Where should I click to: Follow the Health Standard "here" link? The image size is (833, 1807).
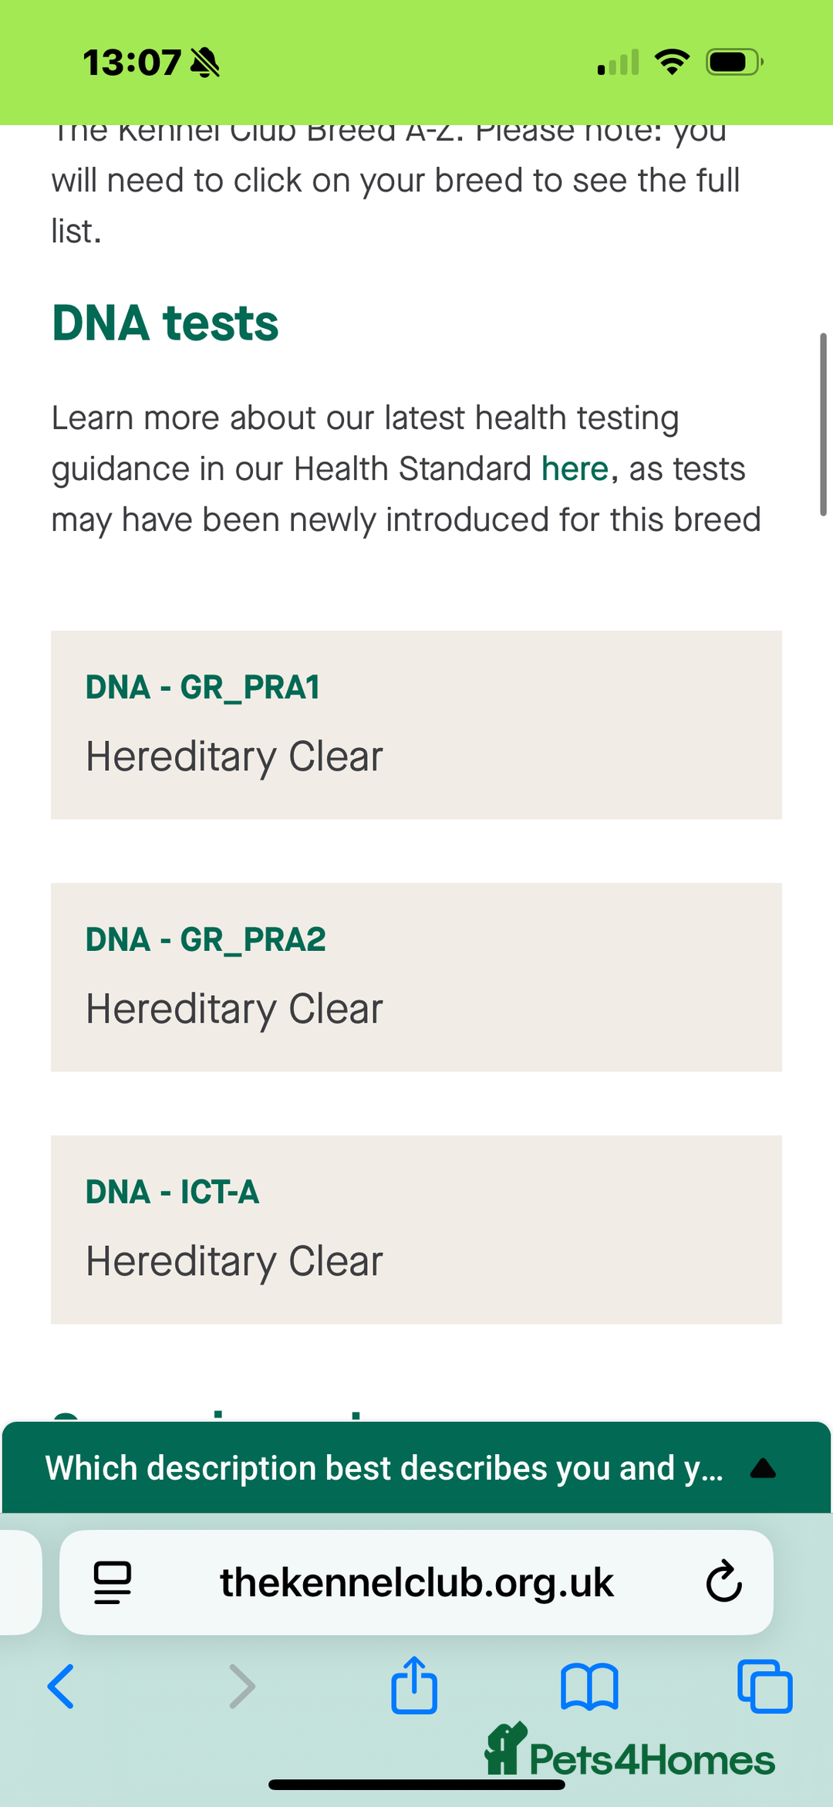tap(575, 469)
